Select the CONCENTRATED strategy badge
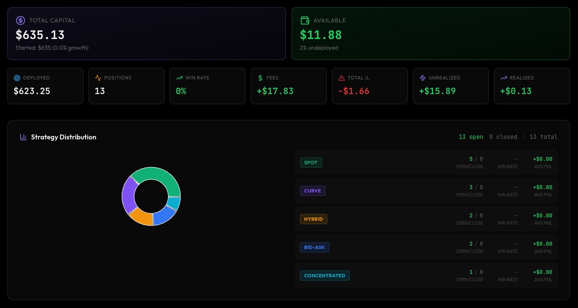 click(x=325, y=276)
